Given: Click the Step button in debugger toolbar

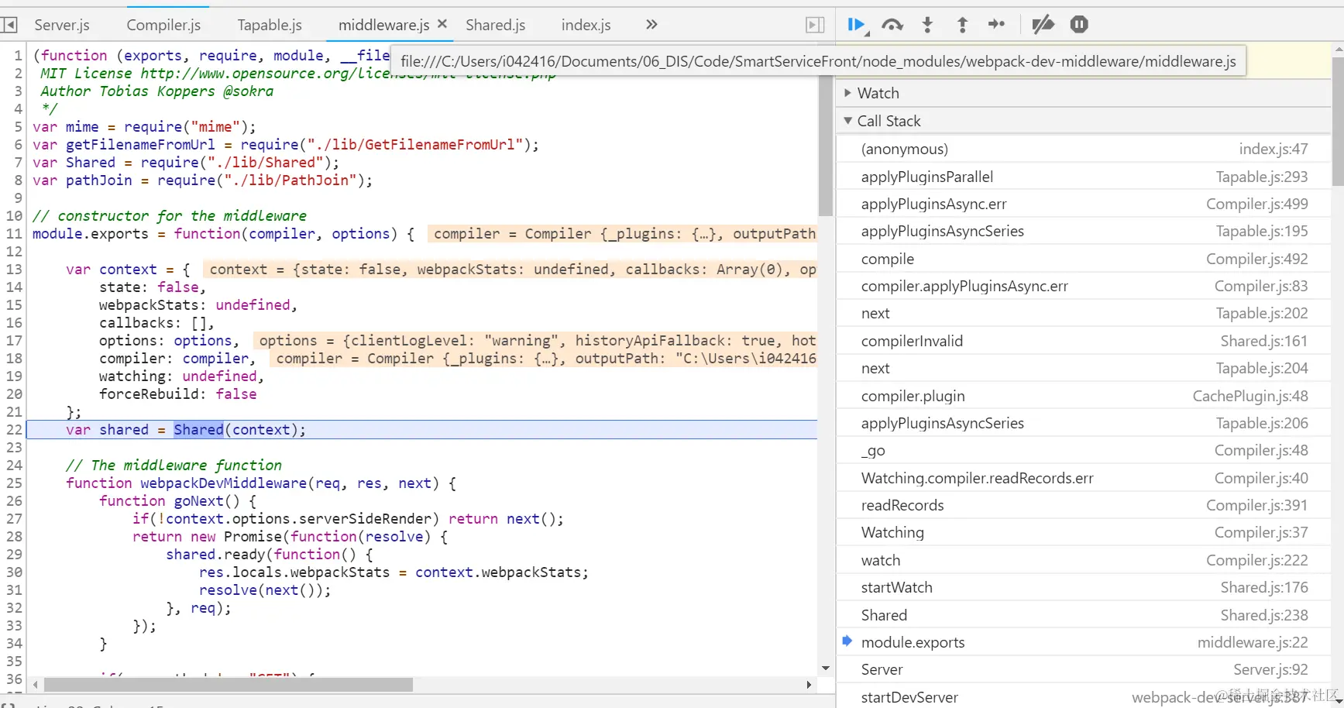Looking at the screenshot, I should coord(997,25).
